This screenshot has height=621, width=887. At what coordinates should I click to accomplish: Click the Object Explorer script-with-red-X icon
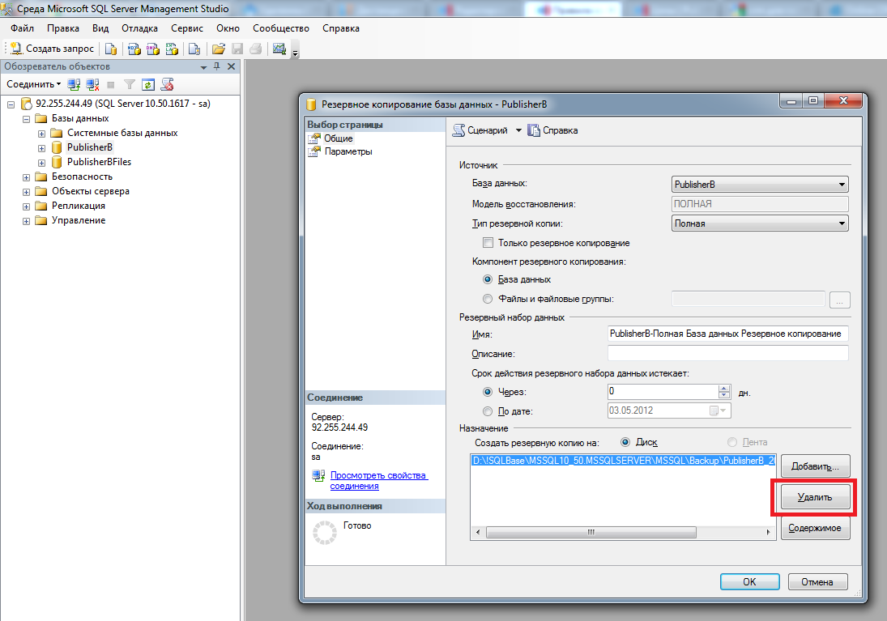(x=167, y=85)
